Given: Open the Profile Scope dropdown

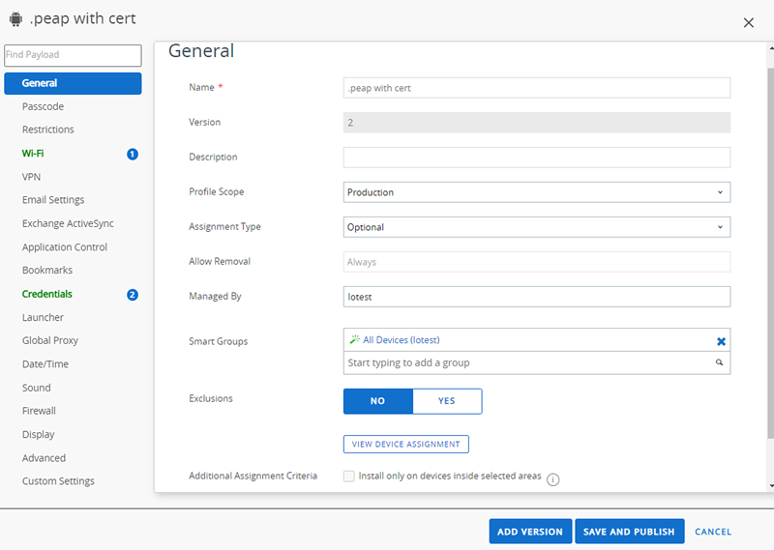Looking at the screenshot, I should (x=537, y=192).
